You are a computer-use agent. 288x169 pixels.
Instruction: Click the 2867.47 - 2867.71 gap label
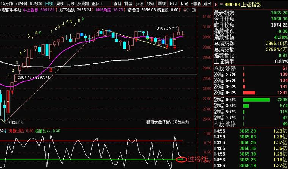(x=33, y=77)
